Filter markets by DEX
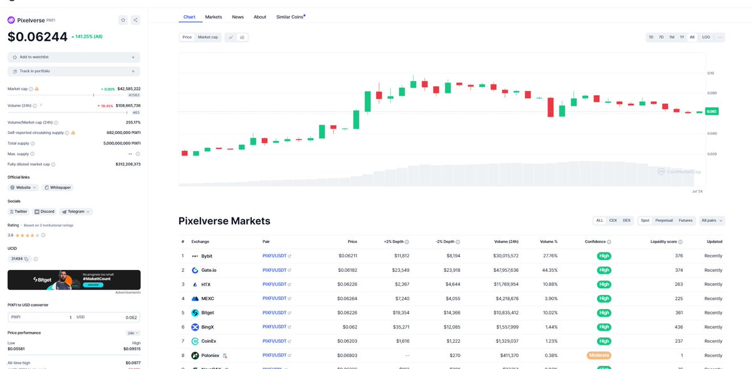The image size is (752, 369). coord(627,221)
